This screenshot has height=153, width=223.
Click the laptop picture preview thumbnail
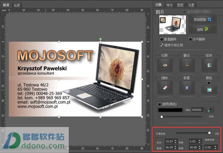click(x=172, y=25)
